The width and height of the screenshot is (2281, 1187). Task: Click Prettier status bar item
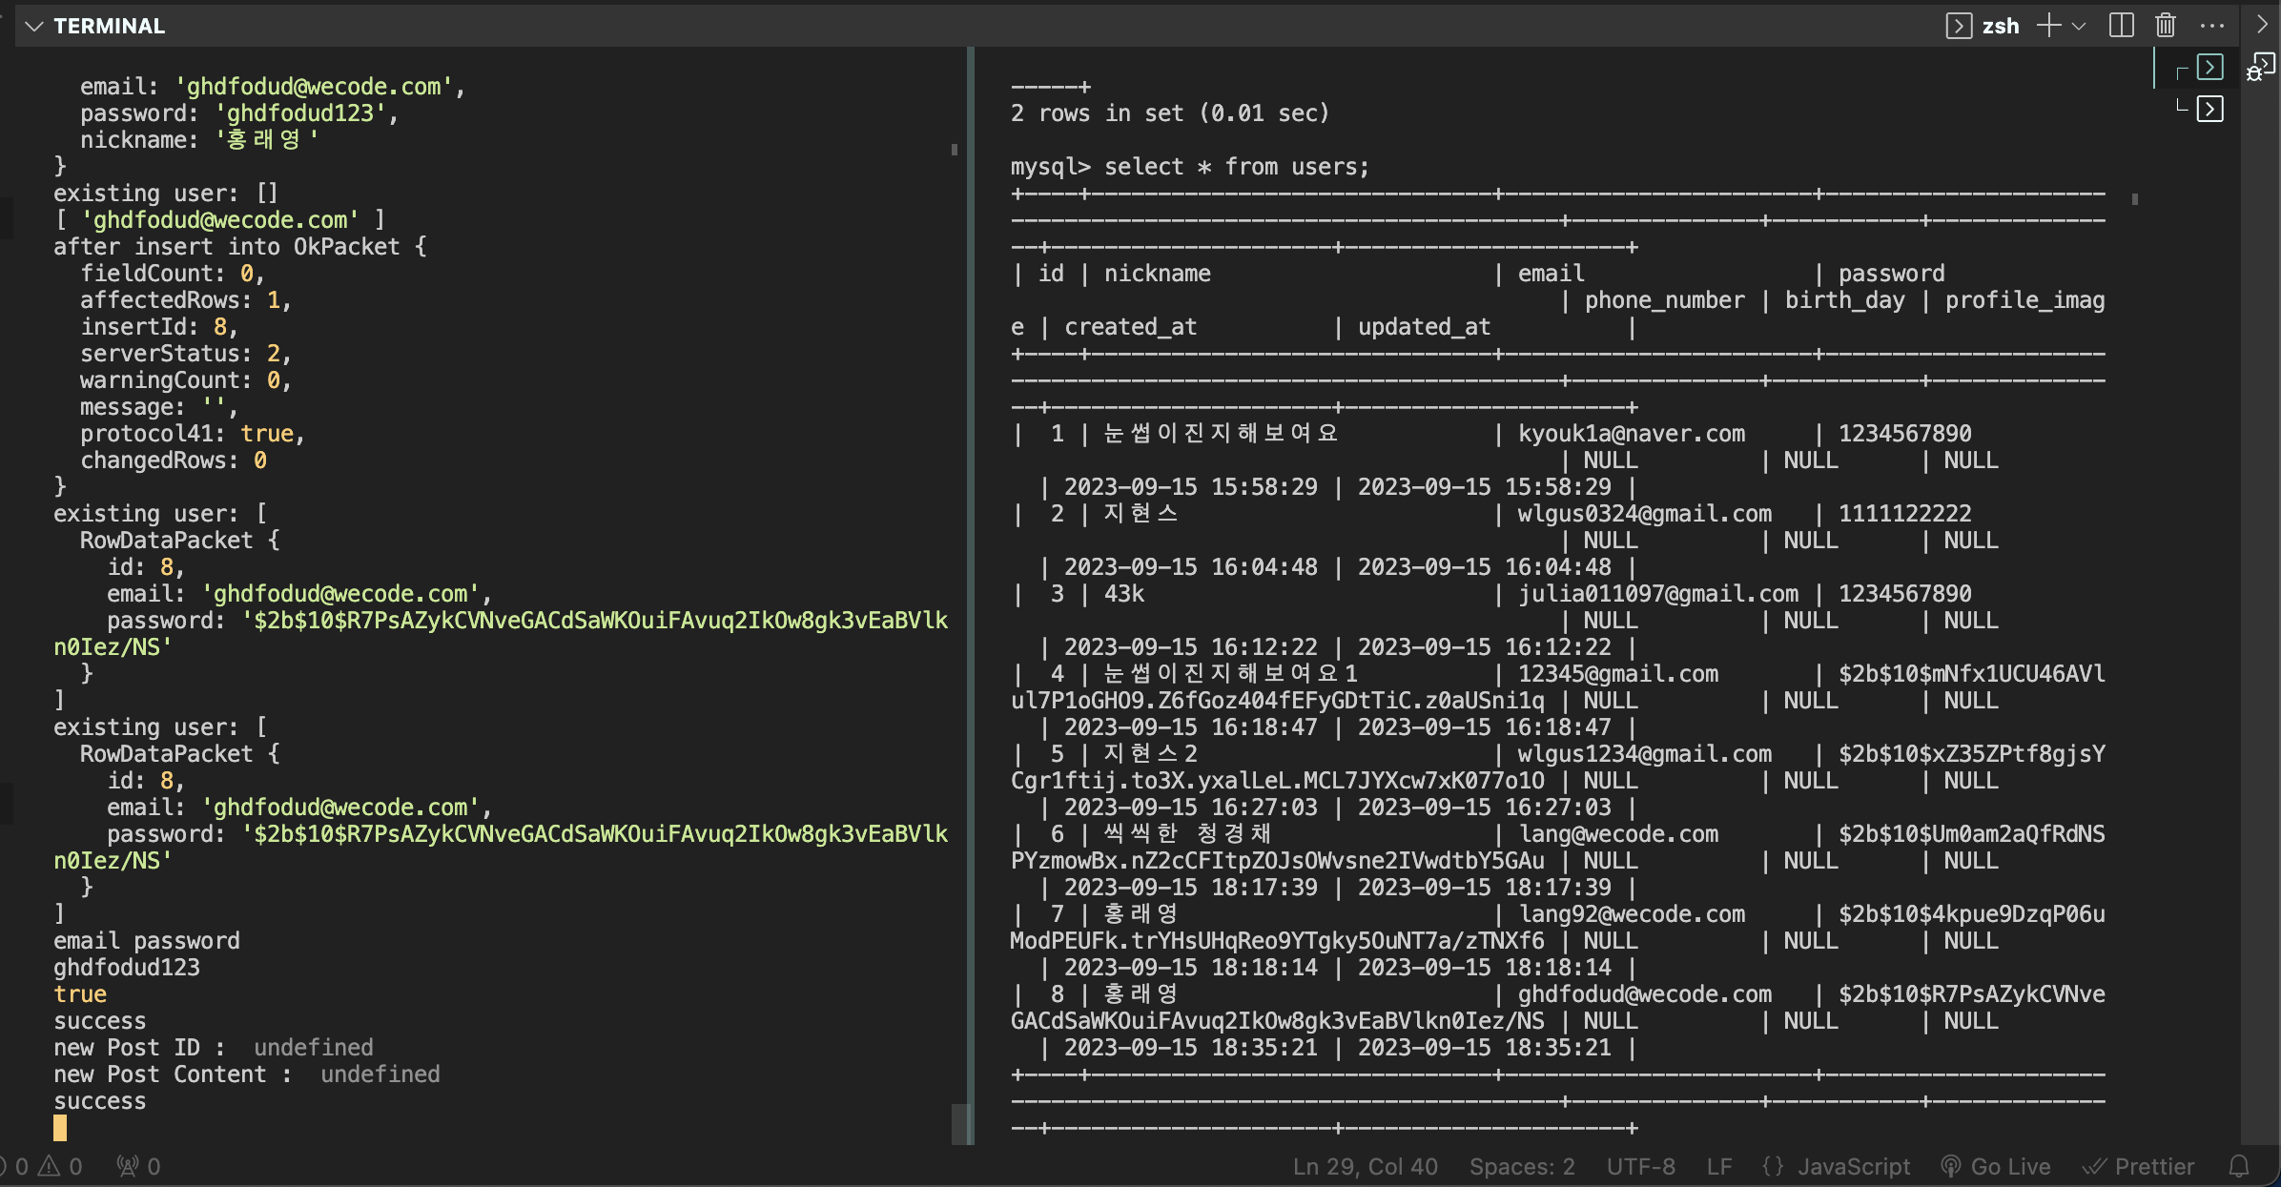(2139, 1166)
